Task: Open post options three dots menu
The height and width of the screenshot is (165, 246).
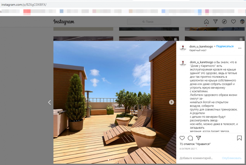Action: [x=239, y=48]
